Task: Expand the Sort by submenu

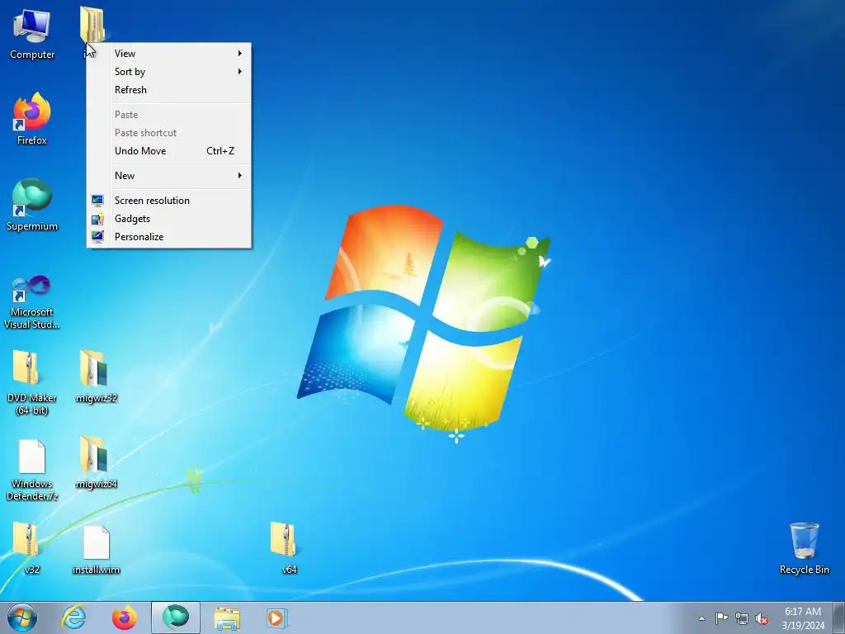Action: [x=168, y=72]
